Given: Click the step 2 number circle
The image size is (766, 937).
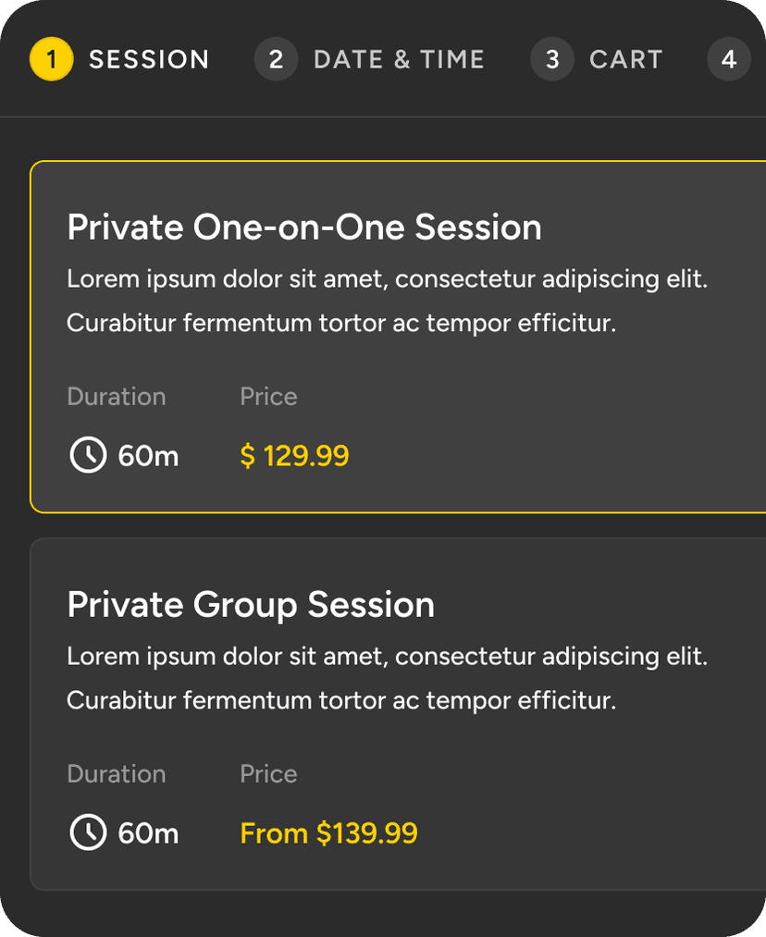Looking at the screenshot, I should pos(276,59).
